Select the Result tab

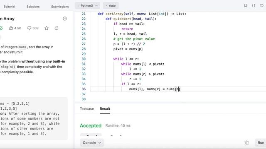pos(105,108)
